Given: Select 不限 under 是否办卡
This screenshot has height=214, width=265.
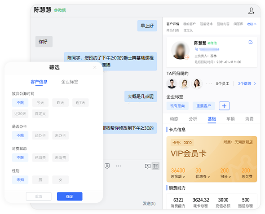Looking at the screenshot, I should [x=20, y=135].
